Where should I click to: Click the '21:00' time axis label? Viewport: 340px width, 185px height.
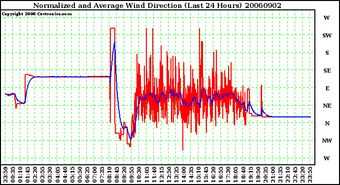[272, 175]
